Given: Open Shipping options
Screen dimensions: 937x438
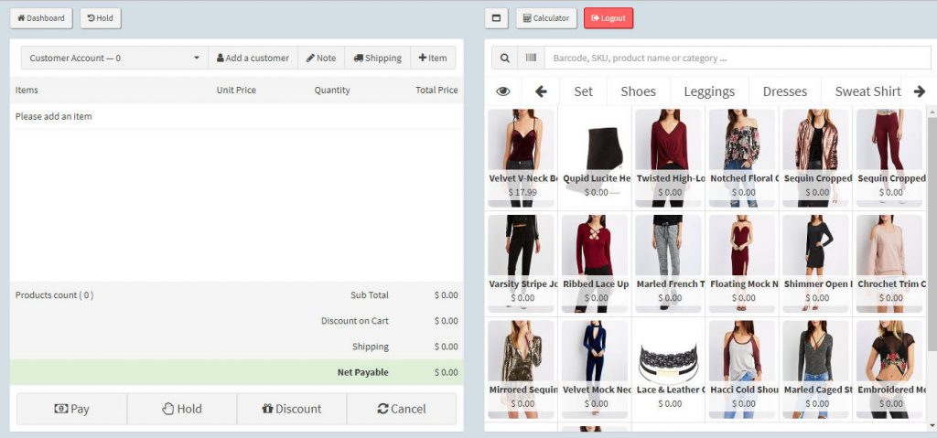Looking at the screenshot, I should (378, 58).
